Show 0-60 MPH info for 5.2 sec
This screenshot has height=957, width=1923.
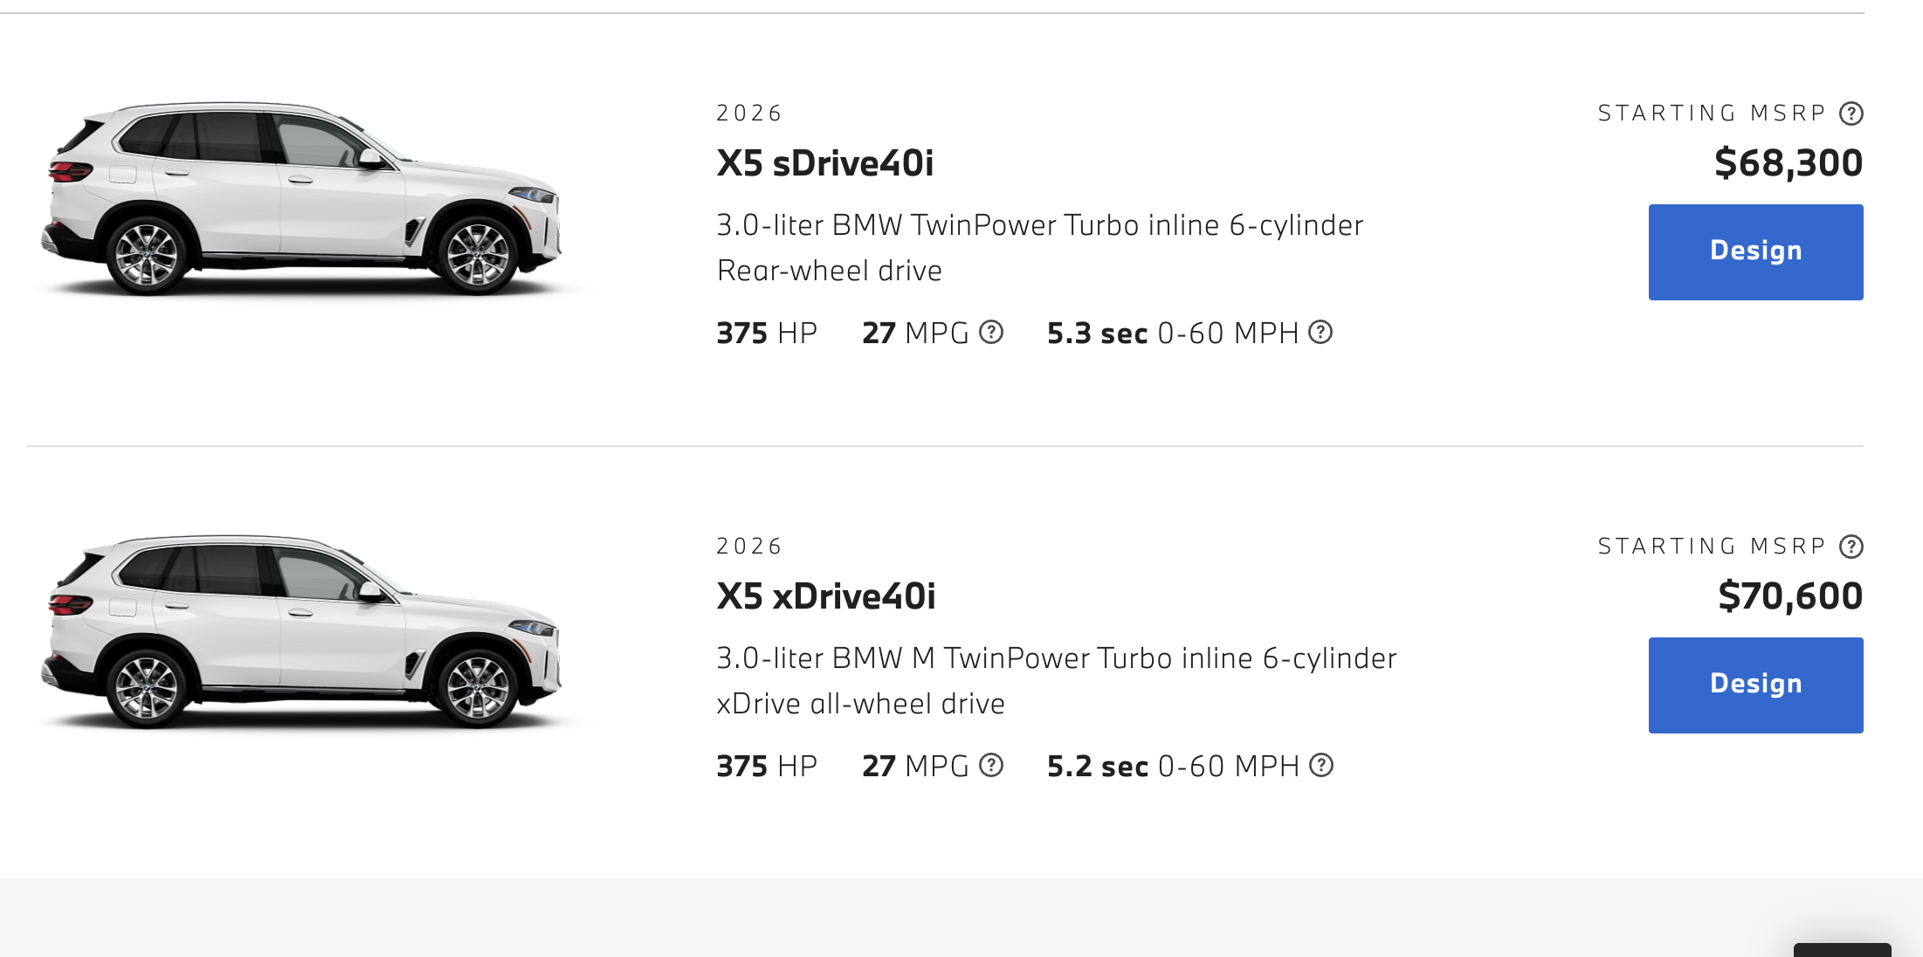pyautogui.click(x=1321, y=765)
